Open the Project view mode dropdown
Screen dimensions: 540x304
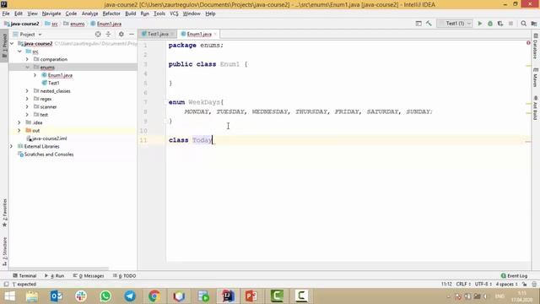click(x=28, y=34)
